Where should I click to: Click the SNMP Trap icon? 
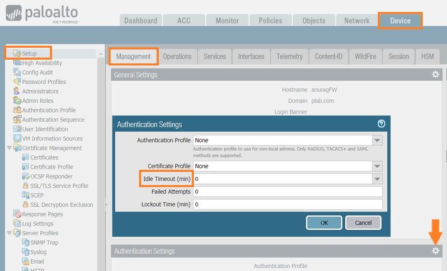[25, 243]
